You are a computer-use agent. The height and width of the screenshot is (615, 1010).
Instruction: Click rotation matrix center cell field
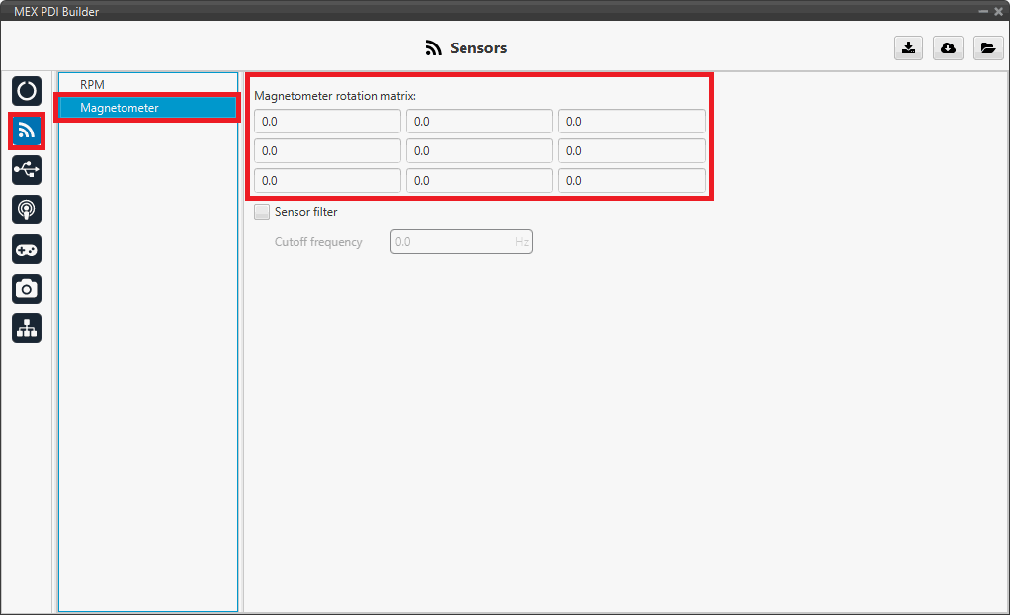click(479, 151)
